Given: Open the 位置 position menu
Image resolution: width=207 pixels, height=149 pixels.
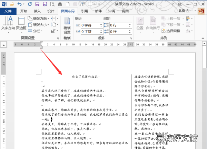Looking at the screenshot, I should tap(140, 25).
